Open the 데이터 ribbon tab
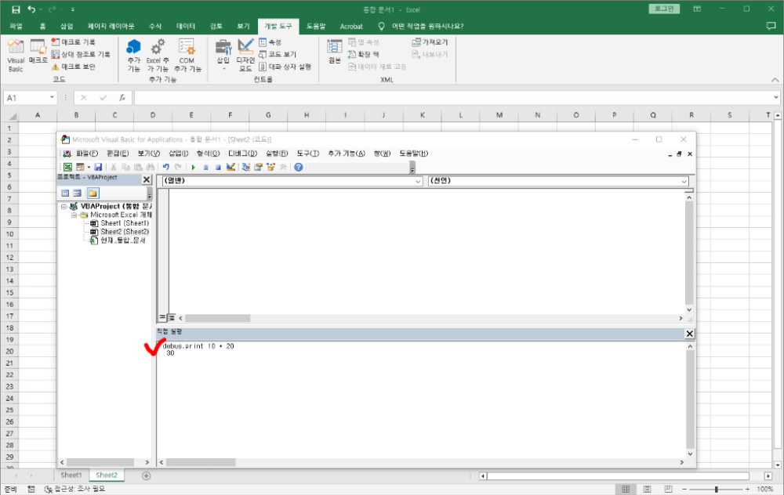 click(186, 26)
